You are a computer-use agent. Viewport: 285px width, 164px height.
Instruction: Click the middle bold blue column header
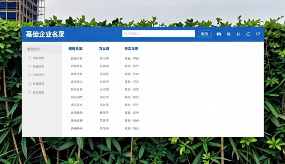tap(104, 49)
